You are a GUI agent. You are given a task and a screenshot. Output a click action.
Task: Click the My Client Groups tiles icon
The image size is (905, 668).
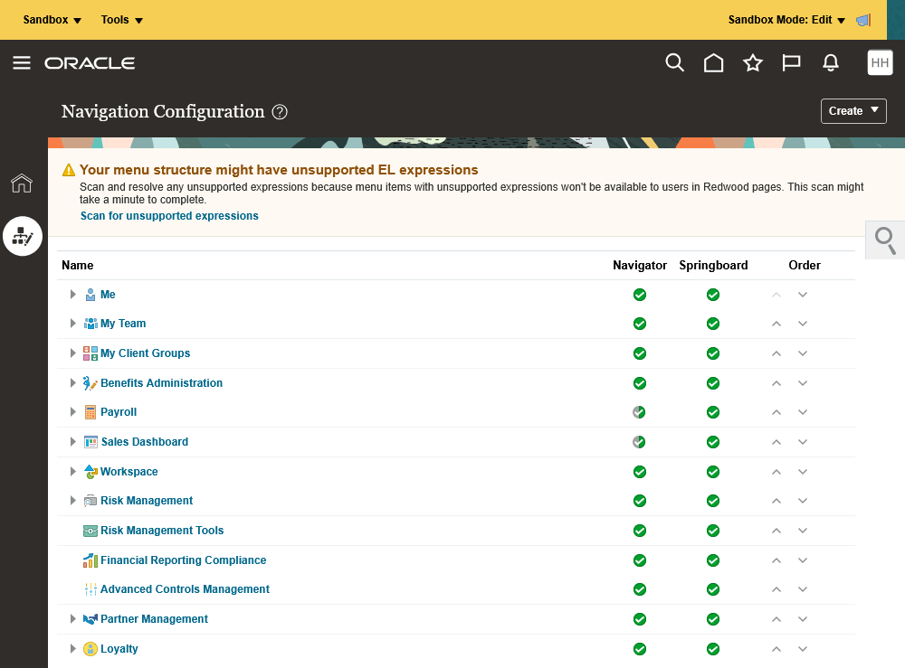click(x=90, y=353)
